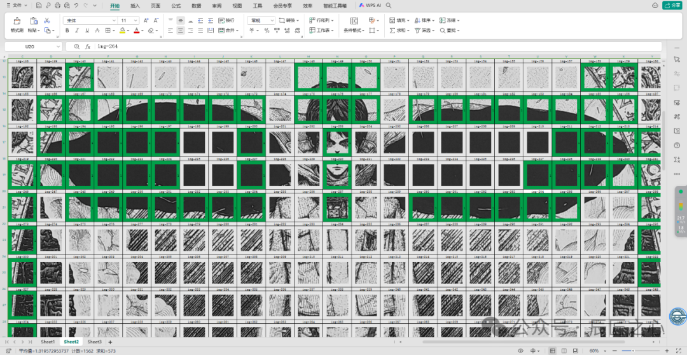687x355 pixels.
Task: Click the Print icon in quick access toolbar
Action: [x=57, y=6]
